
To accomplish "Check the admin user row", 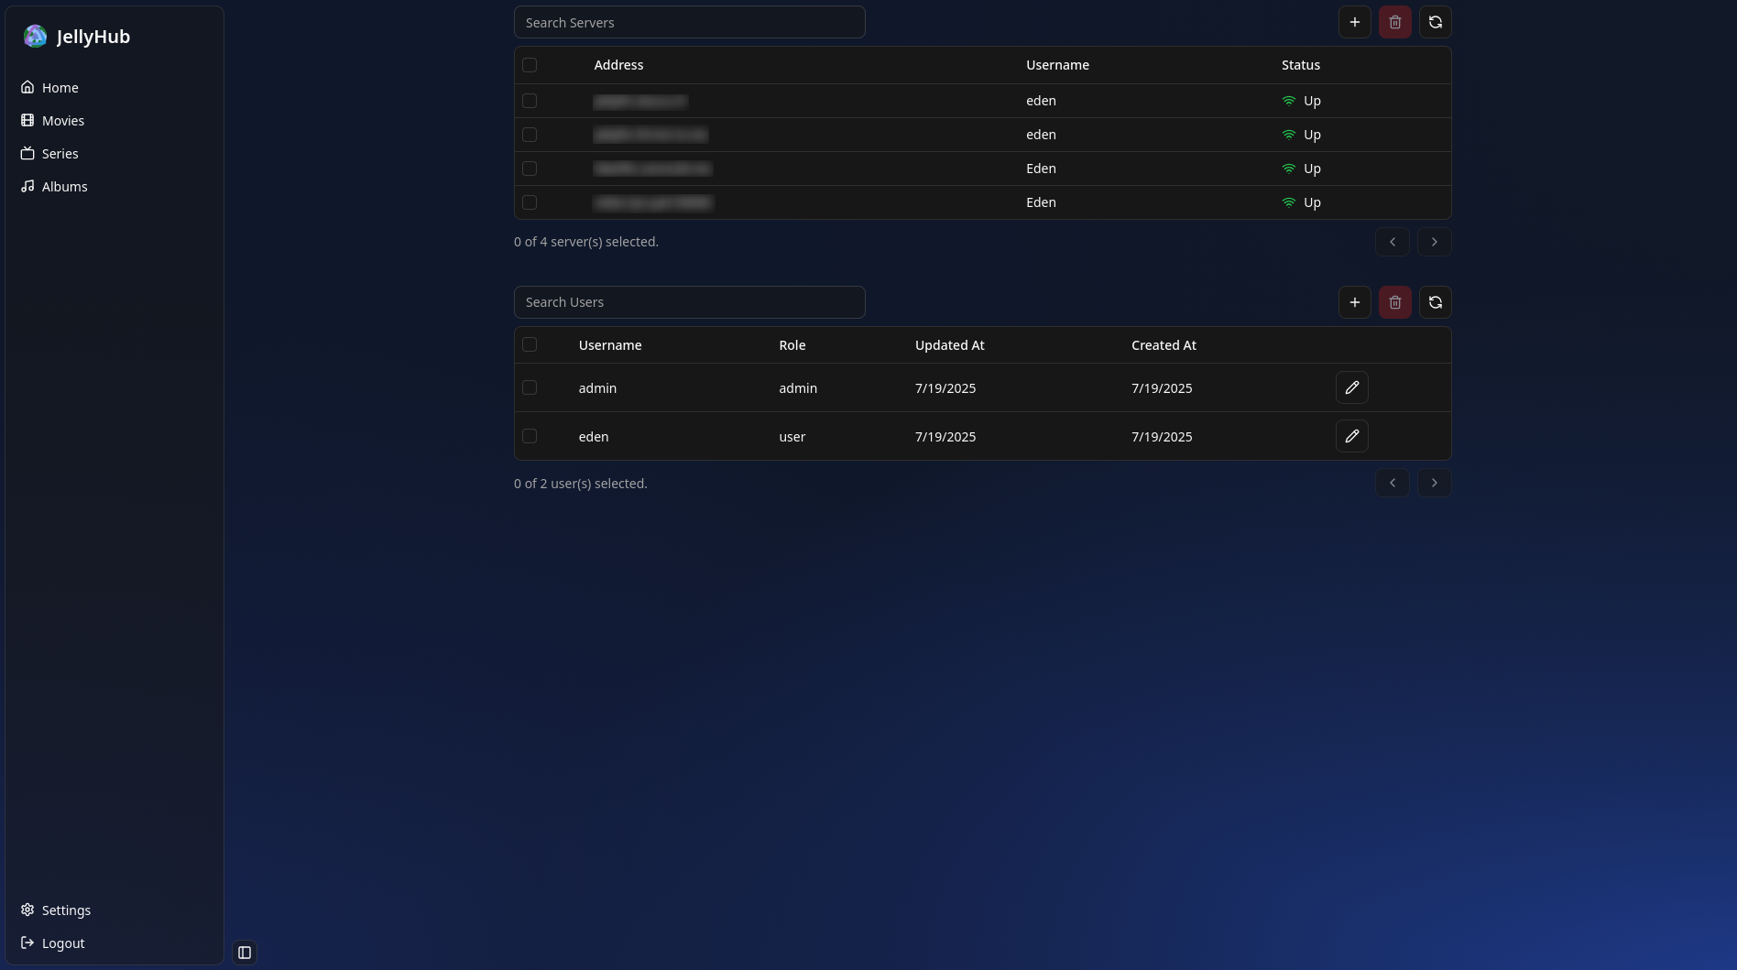I will [x=530, y=387].
